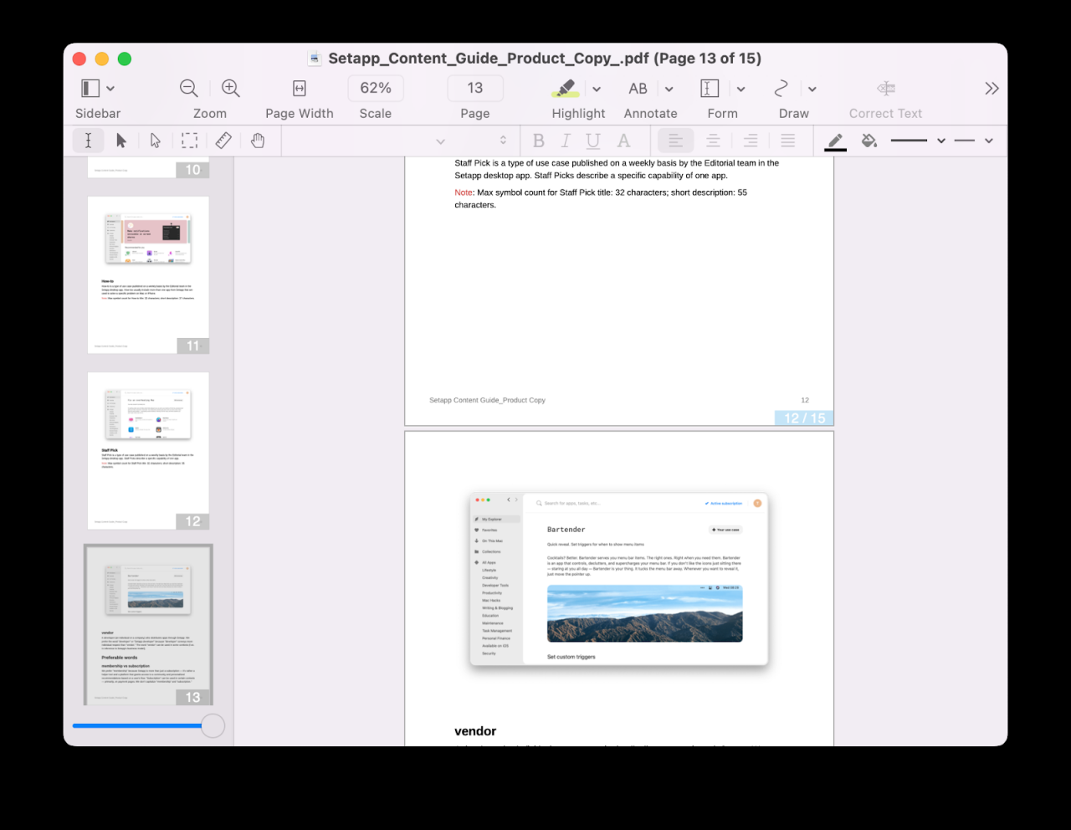The width and height of the screenshot is (1071, 830).
Task: Align text right
Action: click(x=751, y=141)
